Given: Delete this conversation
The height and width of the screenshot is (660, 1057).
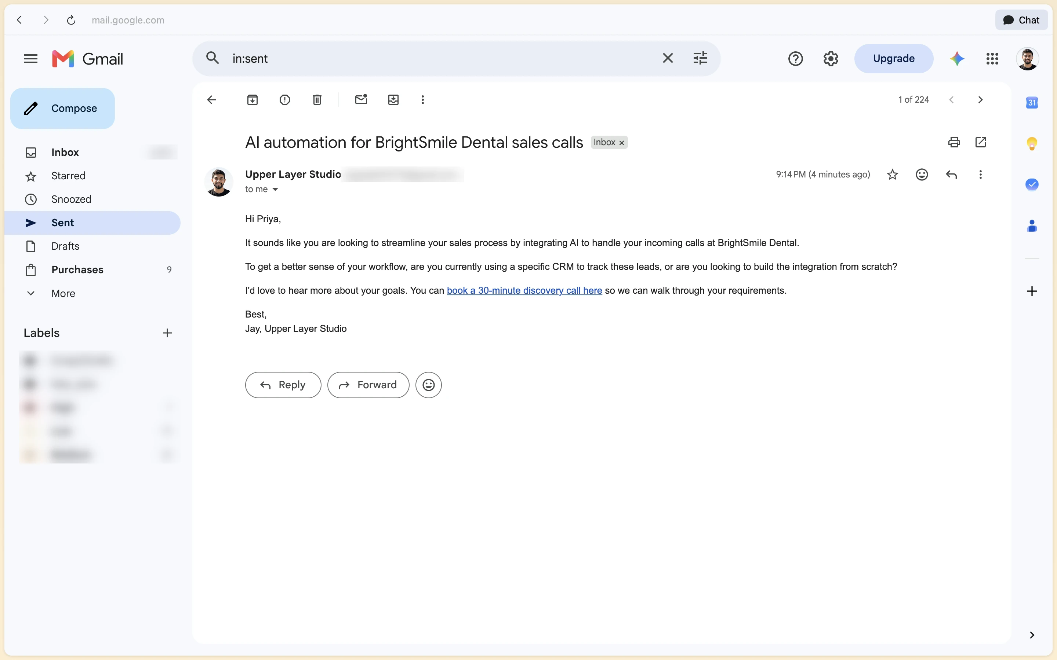Looking at the screenshot, I should [x=317, y=100].
